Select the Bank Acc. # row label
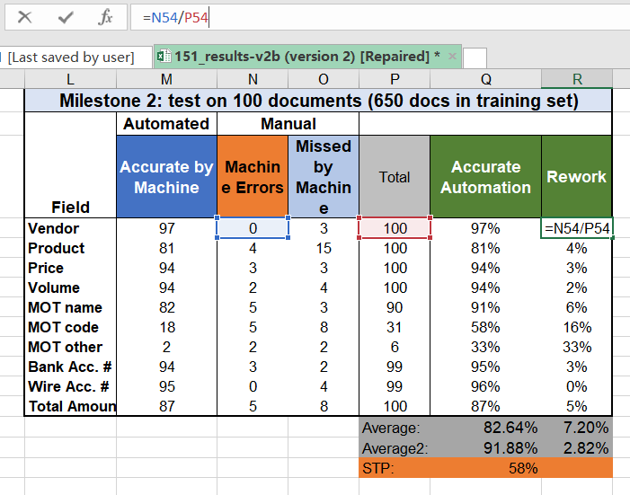The width and height of the screenshot is (630, 495). pyautogui.click(x=70, y=367)
